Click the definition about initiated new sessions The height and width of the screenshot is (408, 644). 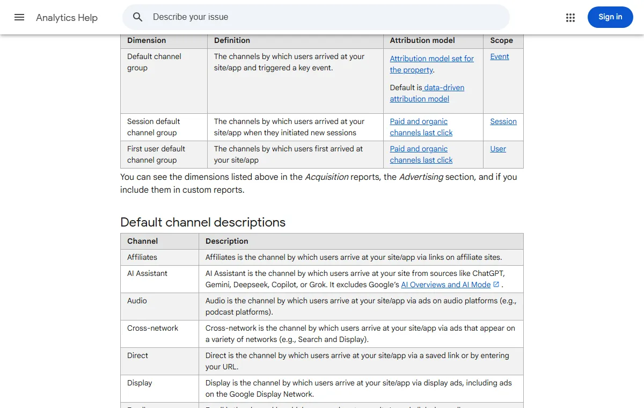coord(289,127)
